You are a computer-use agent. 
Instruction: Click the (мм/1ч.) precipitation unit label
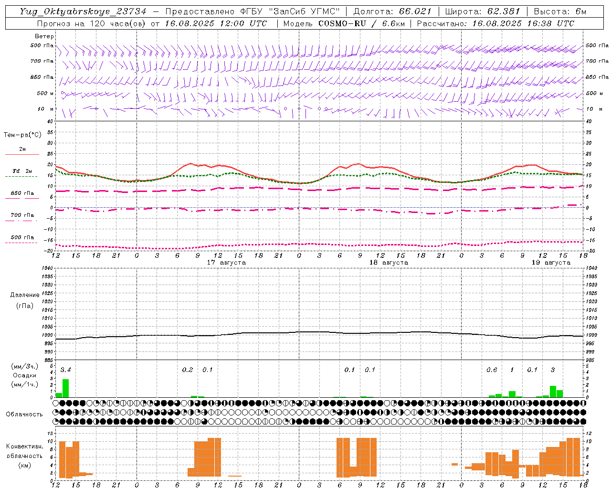[24, 384]
